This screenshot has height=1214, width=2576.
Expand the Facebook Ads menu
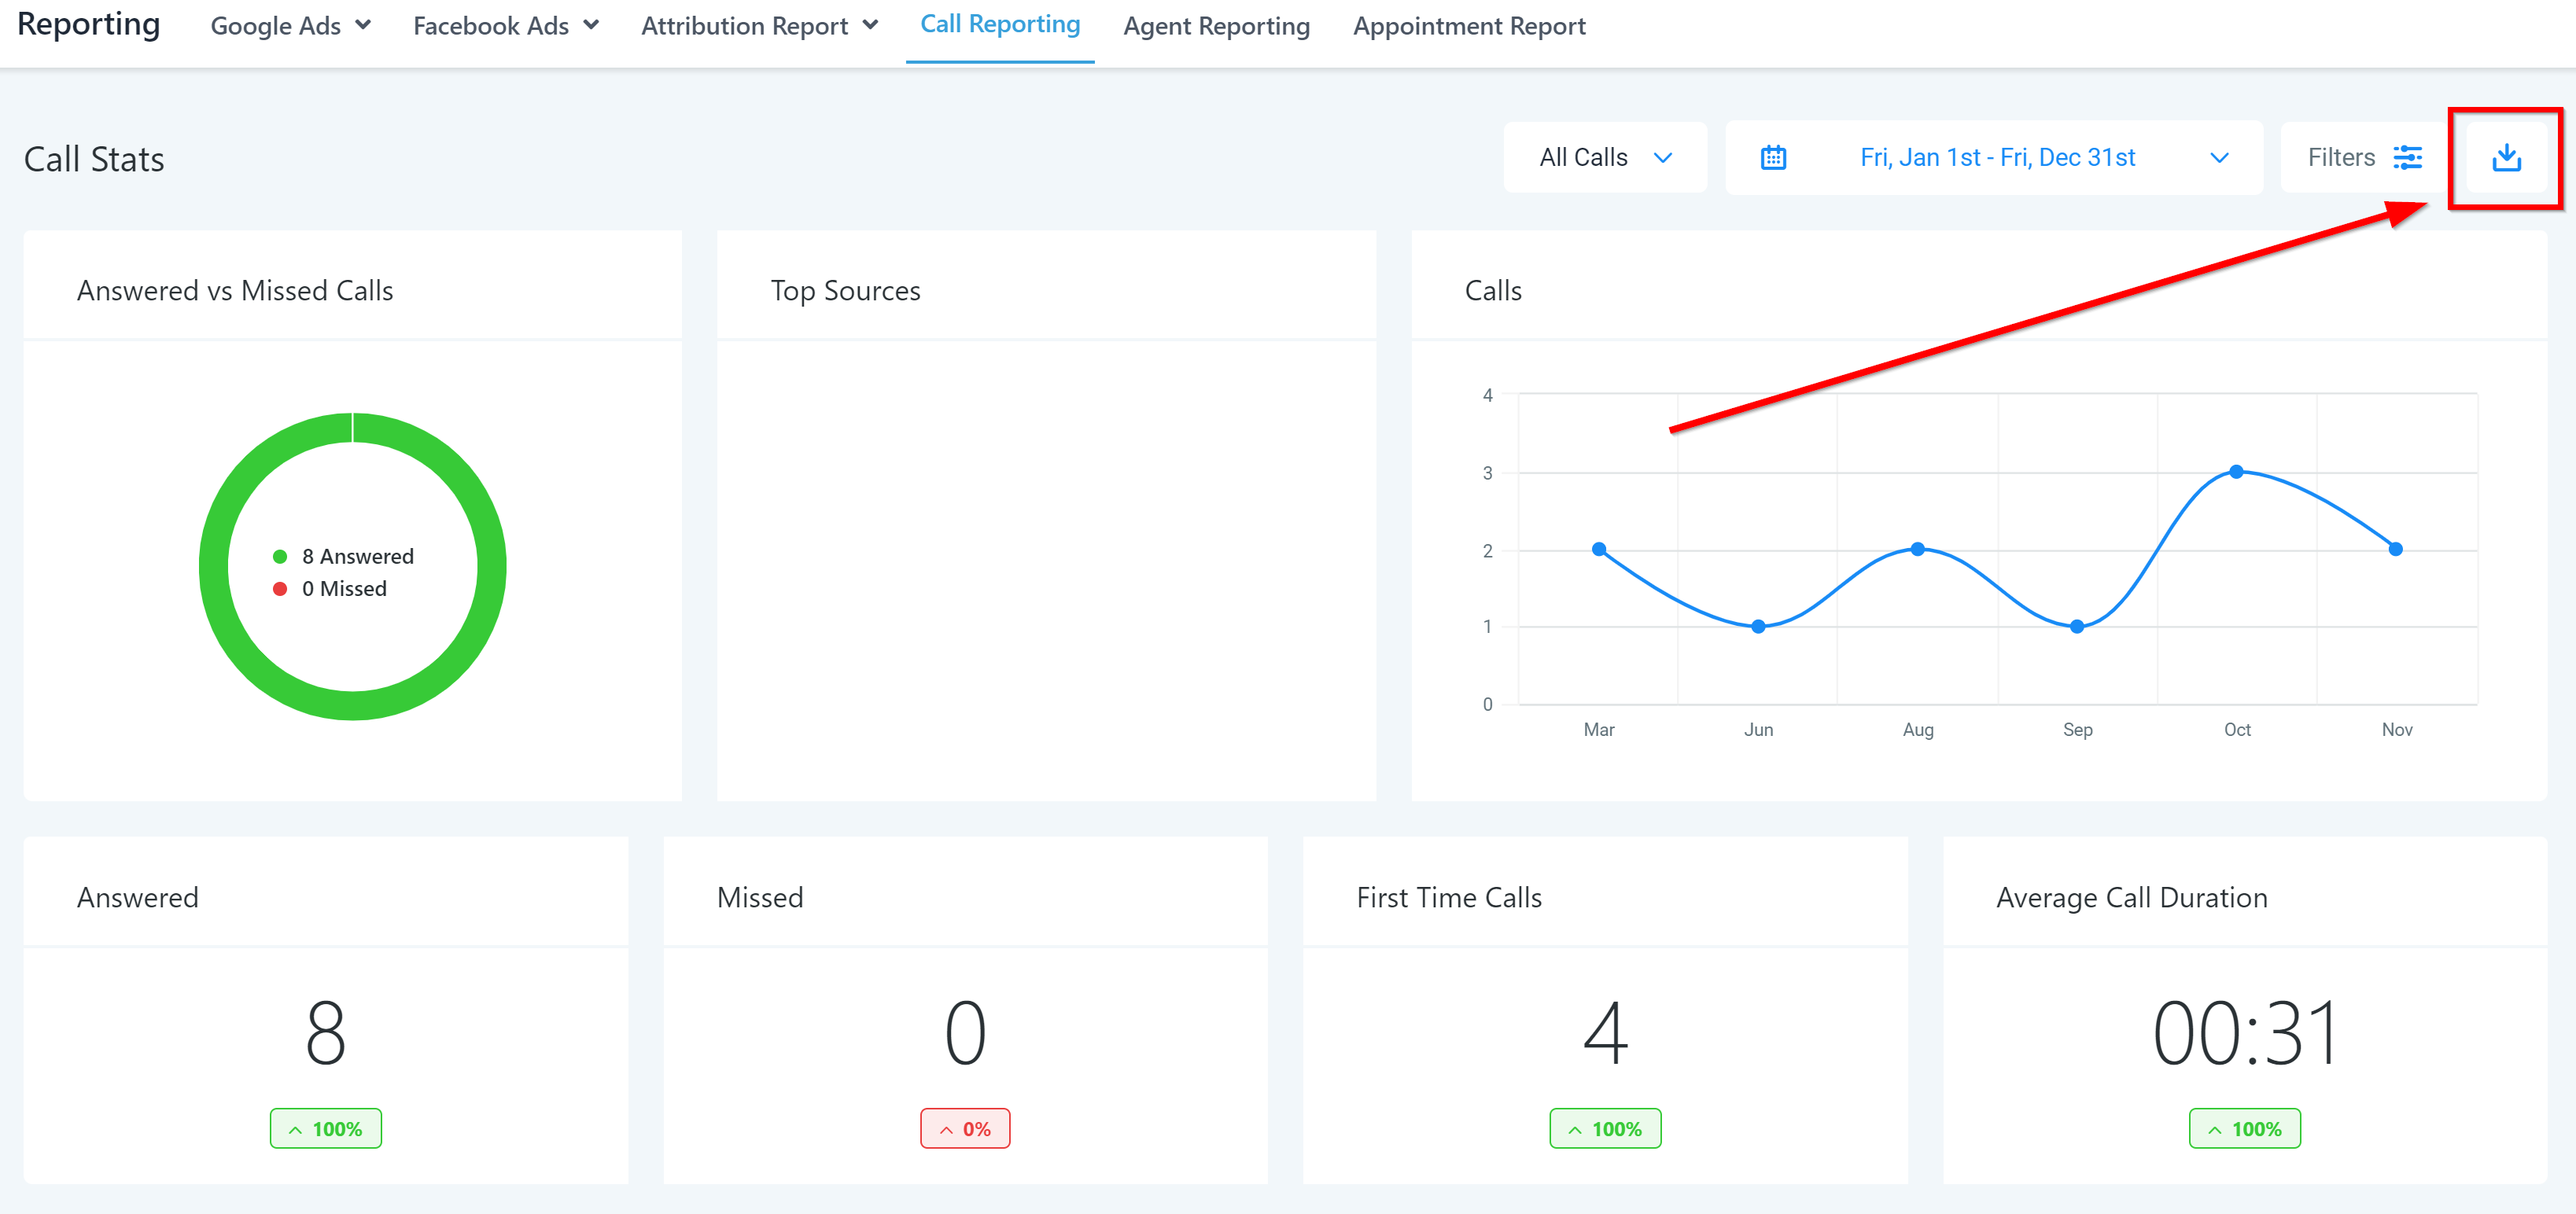(x=505, y=26)
